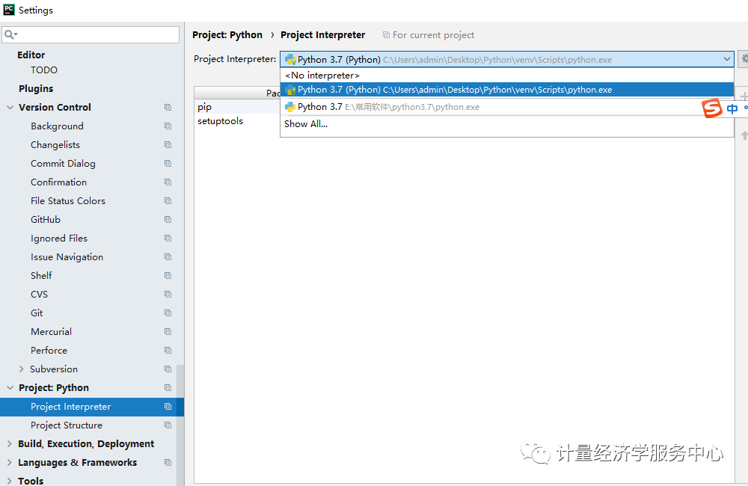Open Issue Navigation settings page
The image size is (748, 486).
click(x=67, y=256)
